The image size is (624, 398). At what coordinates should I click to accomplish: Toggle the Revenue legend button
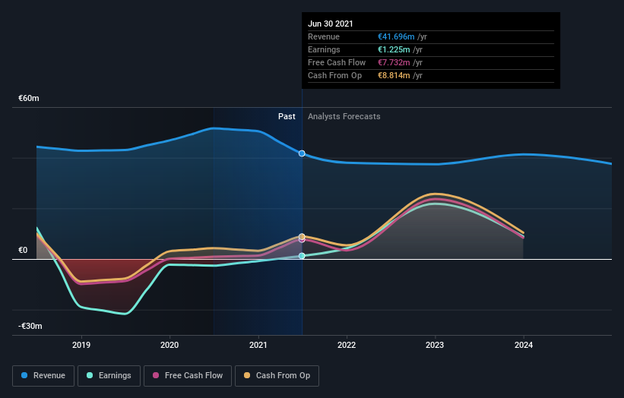tap(43, 376)
